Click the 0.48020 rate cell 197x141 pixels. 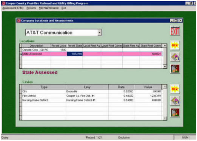(x=121, y=96)
